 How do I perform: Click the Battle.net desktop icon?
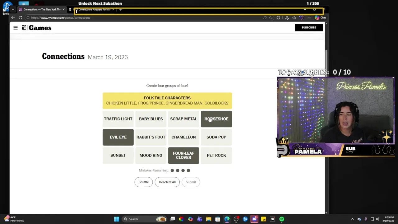click(7, 8)
